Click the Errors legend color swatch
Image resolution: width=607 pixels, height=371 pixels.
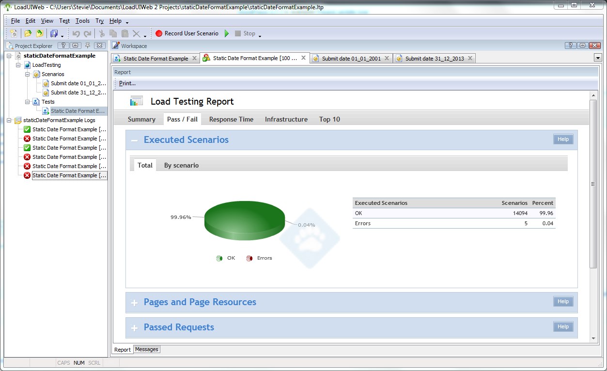(x=249, y=258)
